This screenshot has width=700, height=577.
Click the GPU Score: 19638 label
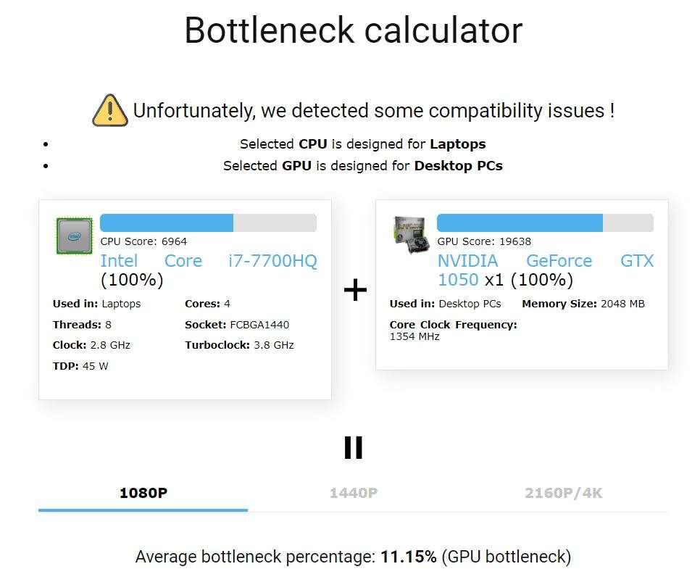click(484, 241)
